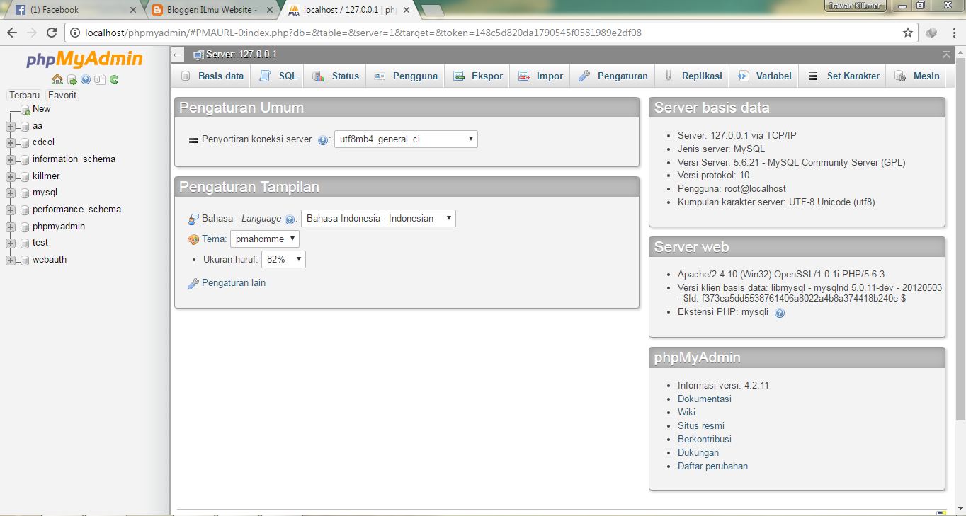Screen dimensions: 966x516
Task: Open the Dokumentasi link in phpMyAdmin panel
Action: [x=704, y=399]
